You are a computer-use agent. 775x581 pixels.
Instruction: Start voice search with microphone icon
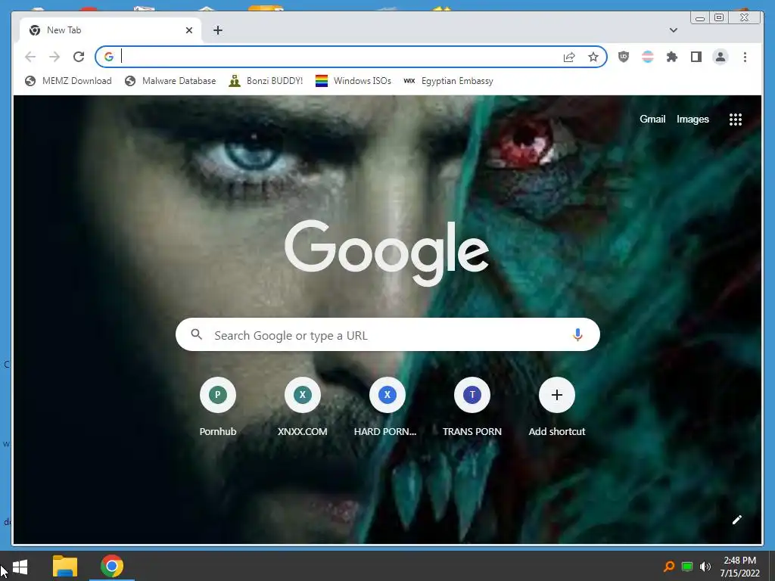click(577, 335)
